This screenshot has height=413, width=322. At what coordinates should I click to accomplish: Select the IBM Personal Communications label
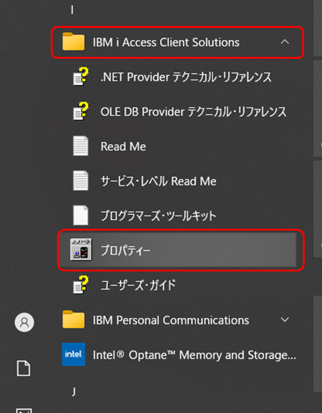coord(171,320)
